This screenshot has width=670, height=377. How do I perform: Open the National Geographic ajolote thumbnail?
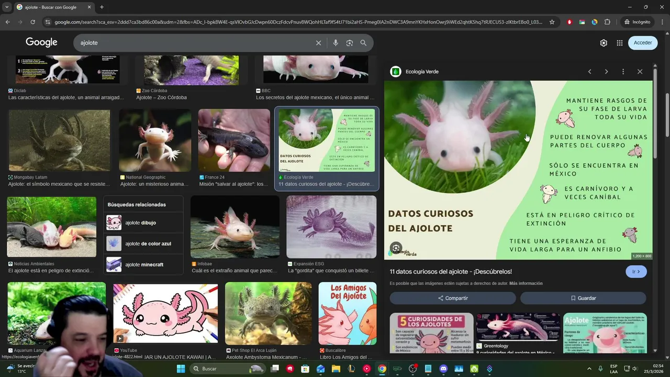[x=155, y=140]
